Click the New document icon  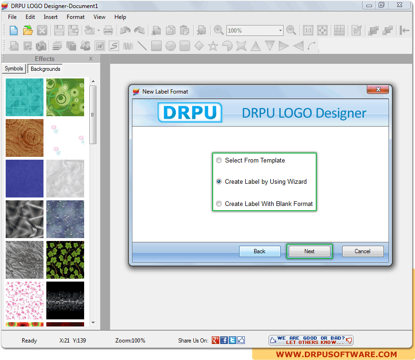pos(14,30)
